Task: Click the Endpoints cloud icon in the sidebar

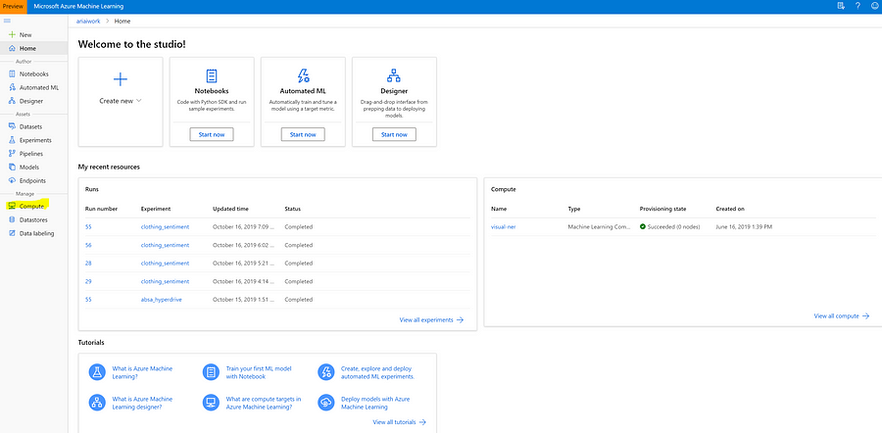Action: click(12, 180)
